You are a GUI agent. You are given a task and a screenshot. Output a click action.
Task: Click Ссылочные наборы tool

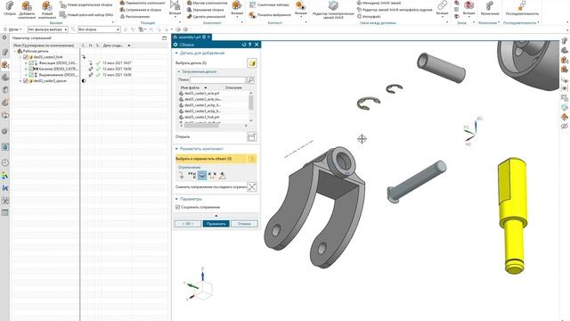(269, 5)
